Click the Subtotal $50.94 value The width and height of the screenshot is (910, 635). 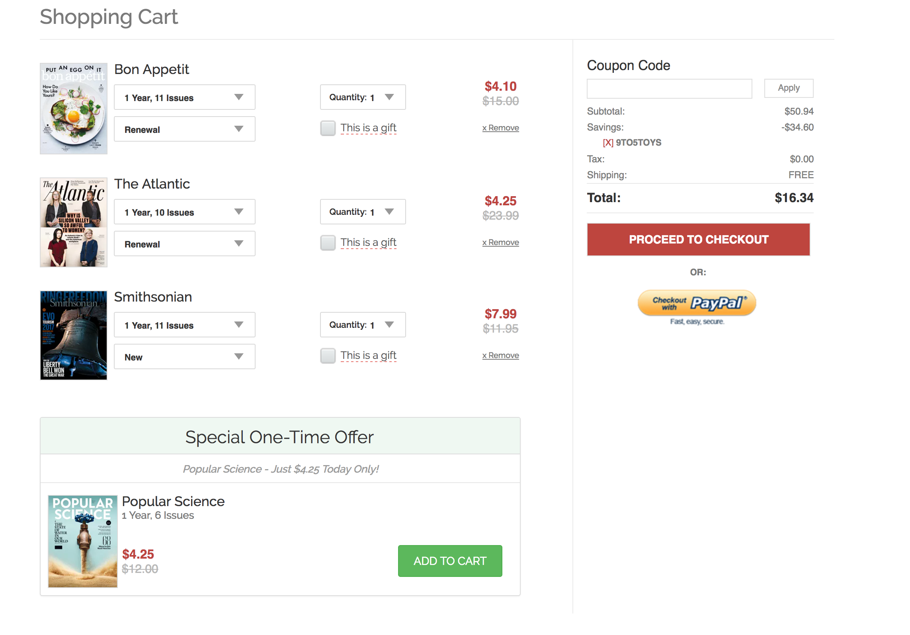tap(799, 111)
